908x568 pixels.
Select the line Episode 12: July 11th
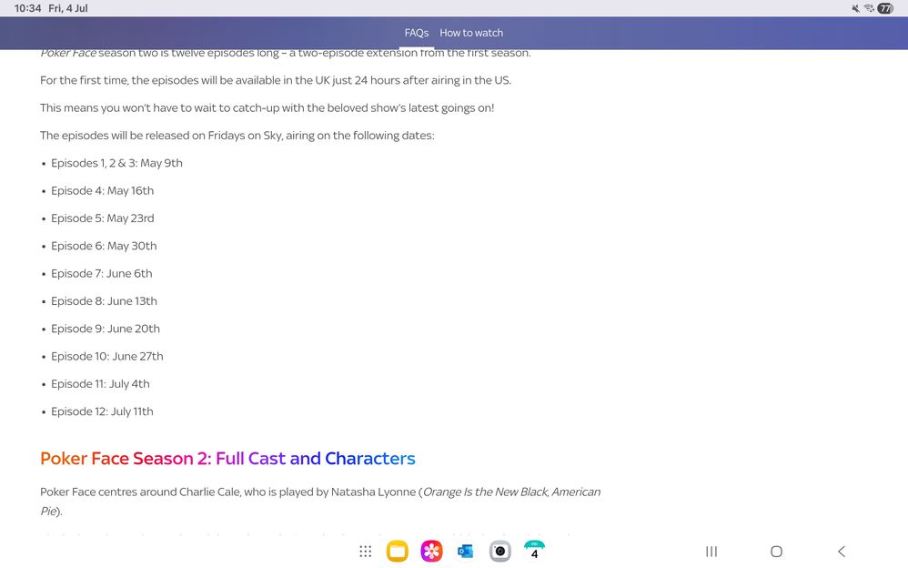[102, 411]
